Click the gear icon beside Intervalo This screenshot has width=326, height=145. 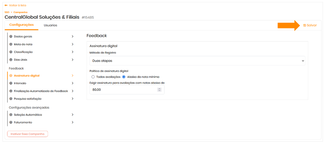click(11, 83)
